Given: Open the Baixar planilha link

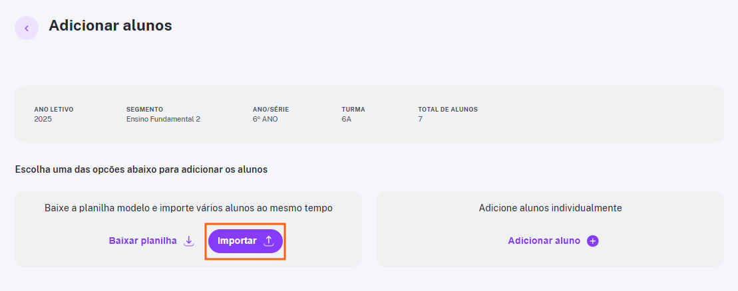Looking at the screenshot, I should 142,241.
